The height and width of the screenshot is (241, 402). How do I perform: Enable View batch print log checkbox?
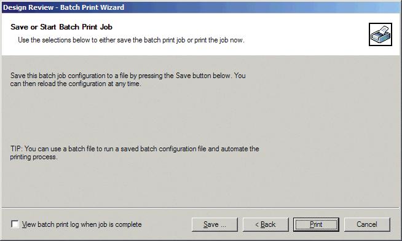coord(15,224)
